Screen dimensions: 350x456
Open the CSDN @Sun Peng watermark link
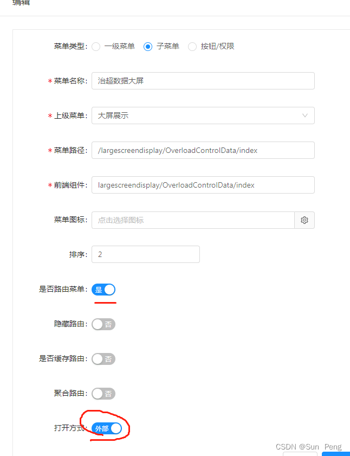point(308,447)
